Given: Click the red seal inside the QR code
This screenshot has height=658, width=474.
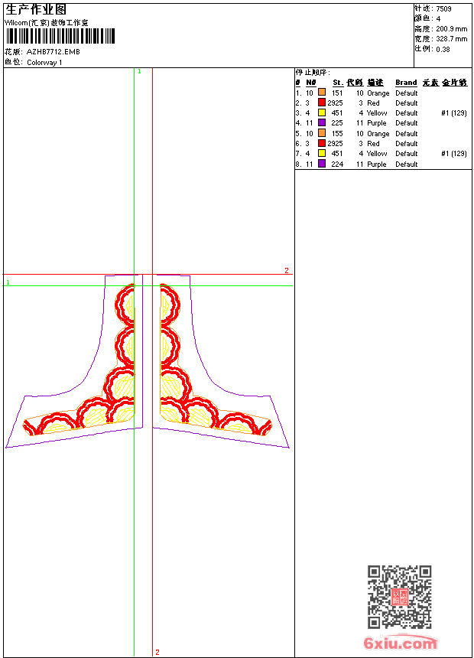Looking at the screenshot, I should point(399,597).
